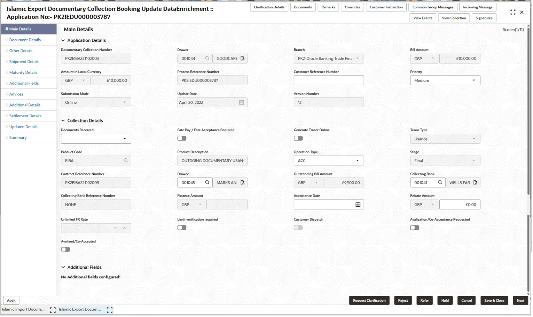Enable Fate Pay / Fate Acceptance Required
This screenshot has height=317, width=533.
point(181,138)
